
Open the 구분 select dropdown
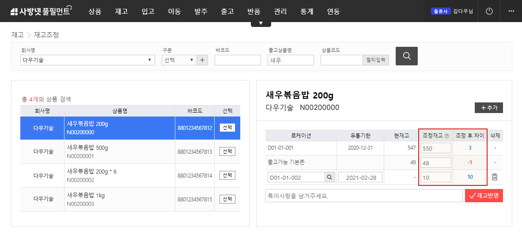point(179,60)
